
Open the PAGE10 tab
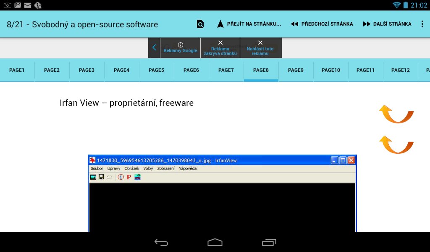pyautogui.click(x=331, y=70)
